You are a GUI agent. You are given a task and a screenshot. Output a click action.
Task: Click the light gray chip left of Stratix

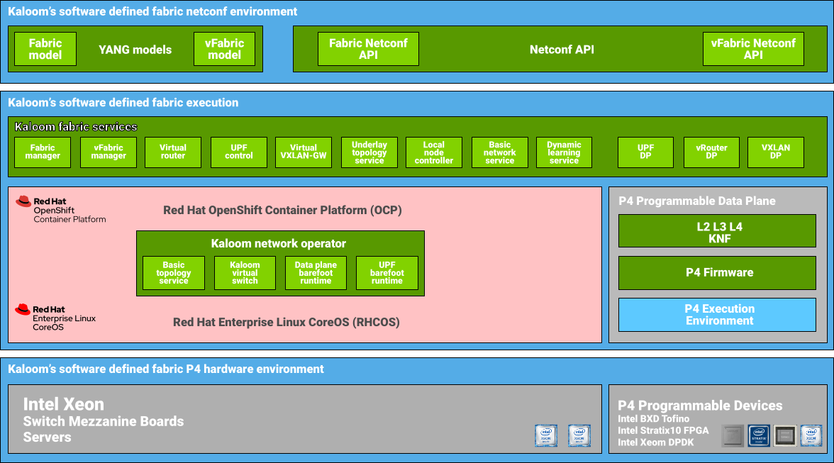(733, 435)
